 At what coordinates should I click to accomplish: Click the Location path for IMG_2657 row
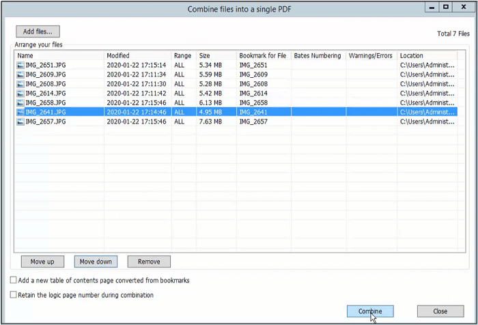tap(427, 122)
